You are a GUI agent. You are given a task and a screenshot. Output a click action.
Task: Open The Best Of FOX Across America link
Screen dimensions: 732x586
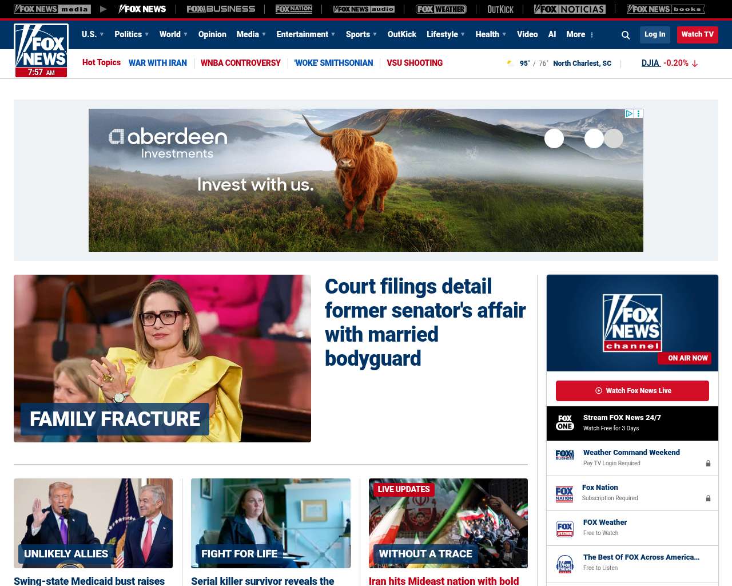(x=641, y=557)
